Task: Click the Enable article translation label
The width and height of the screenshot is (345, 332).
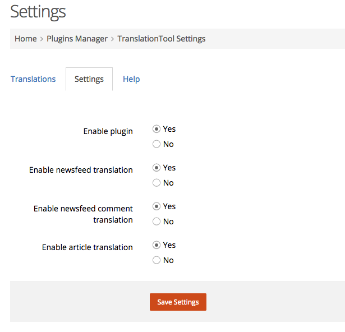Action: click(x=88, y=247)
